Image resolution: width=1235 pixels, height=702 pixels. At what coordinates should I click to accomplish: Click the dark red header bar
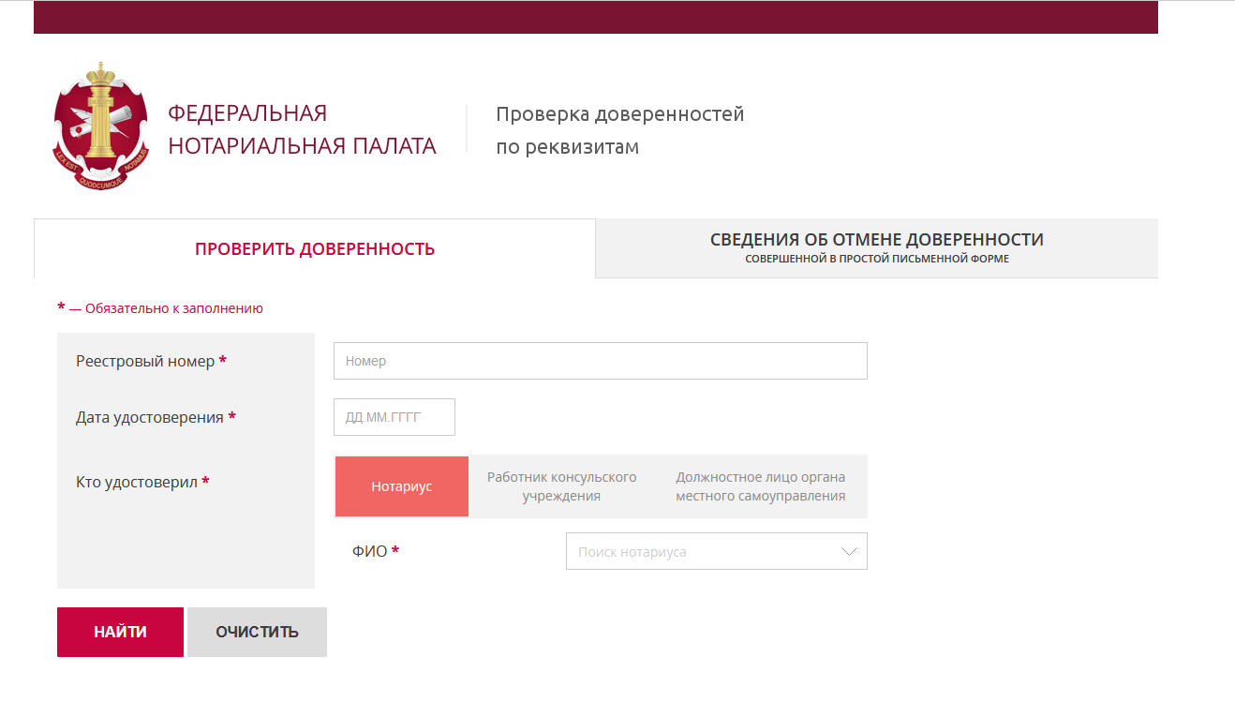[595, 17]
